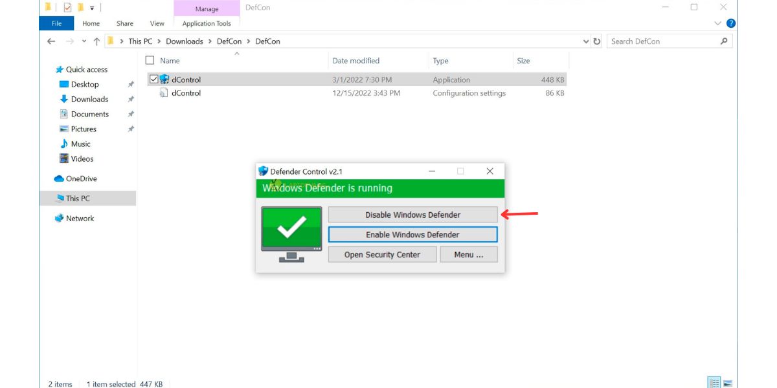The height and width of the screenshot is (388, 777).
Task: Go back with the Back arrow
Action: pos(52,41)
